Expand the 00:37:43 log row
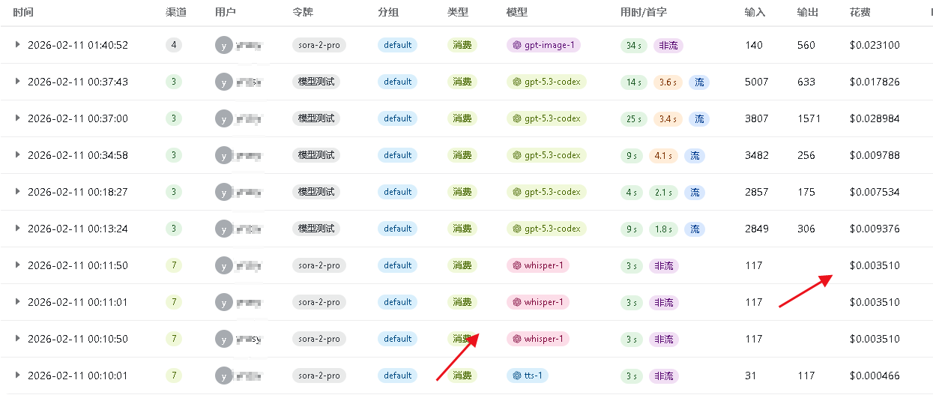 pos(18,82)
